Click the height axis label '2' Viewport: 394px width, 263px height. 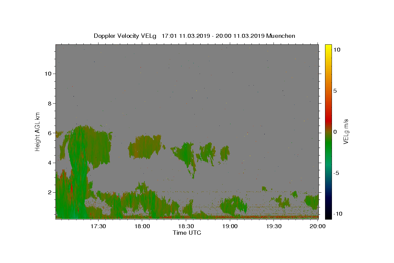tap(50, 192)
